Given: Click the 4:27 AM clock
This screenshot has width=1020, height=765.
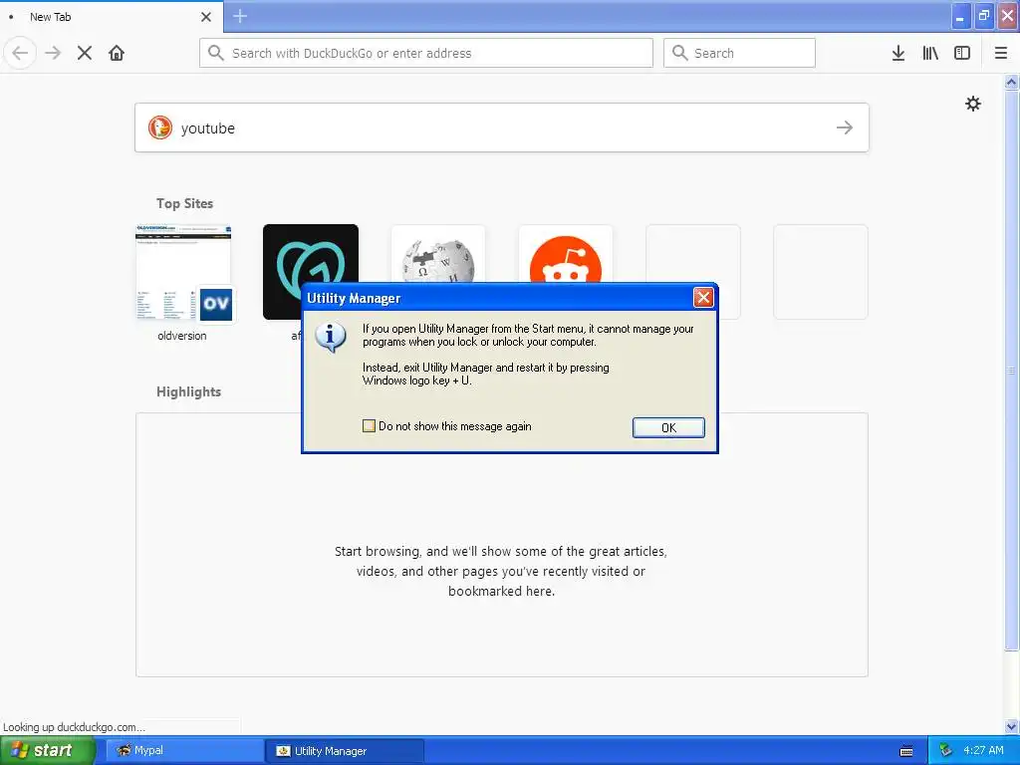Looking at the screenshot, I should coord(983,750).
